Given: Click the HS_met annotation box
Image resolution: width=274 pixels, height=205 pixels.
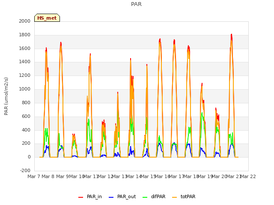Looking at the screenshot, I should coord(47,18).
